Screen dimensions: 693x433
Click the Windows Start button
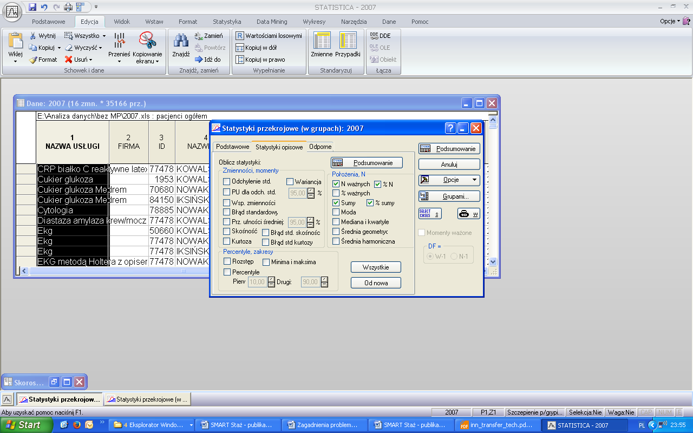pyautogui.click(x=27, y=425)
